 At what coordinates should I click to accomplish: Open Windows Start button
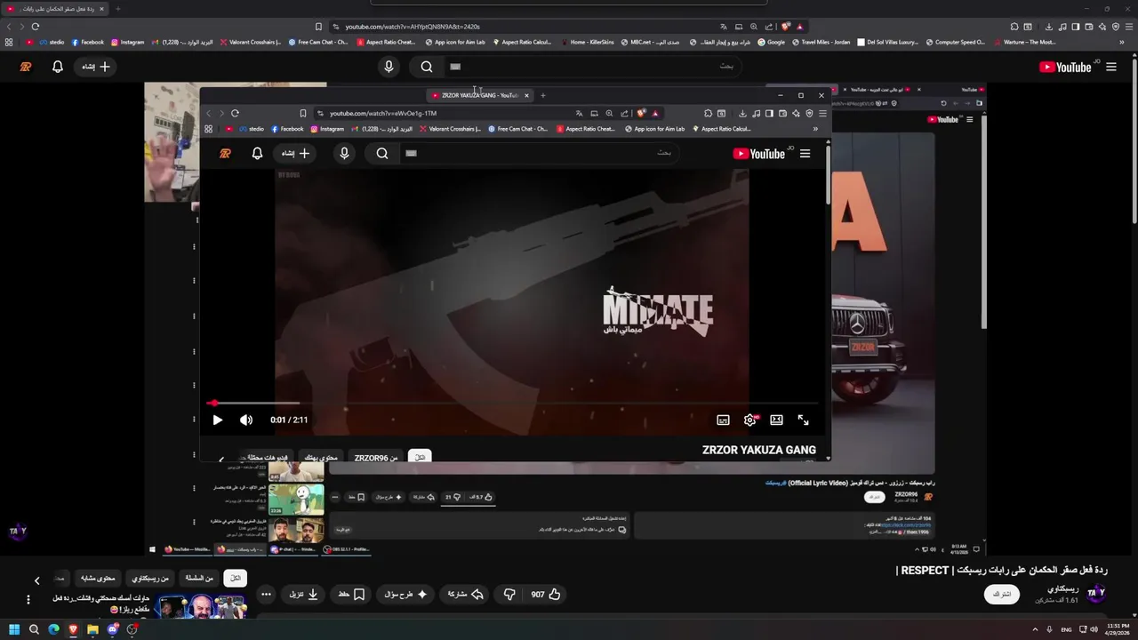14,629
